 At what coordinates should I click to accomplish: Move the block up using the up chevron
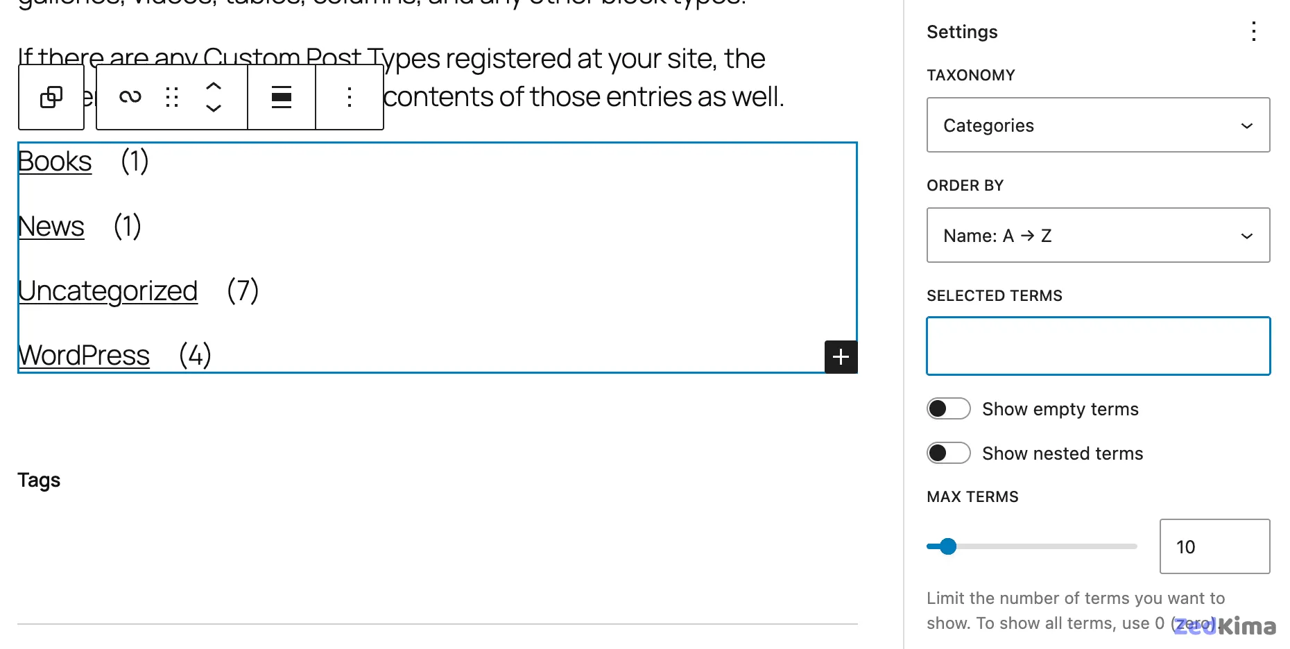click(x=214, y=85)
